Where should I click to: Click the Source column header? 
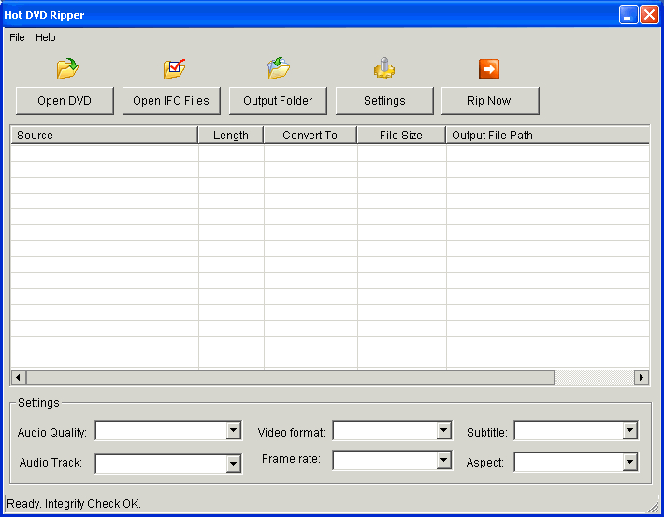(105, 135)
